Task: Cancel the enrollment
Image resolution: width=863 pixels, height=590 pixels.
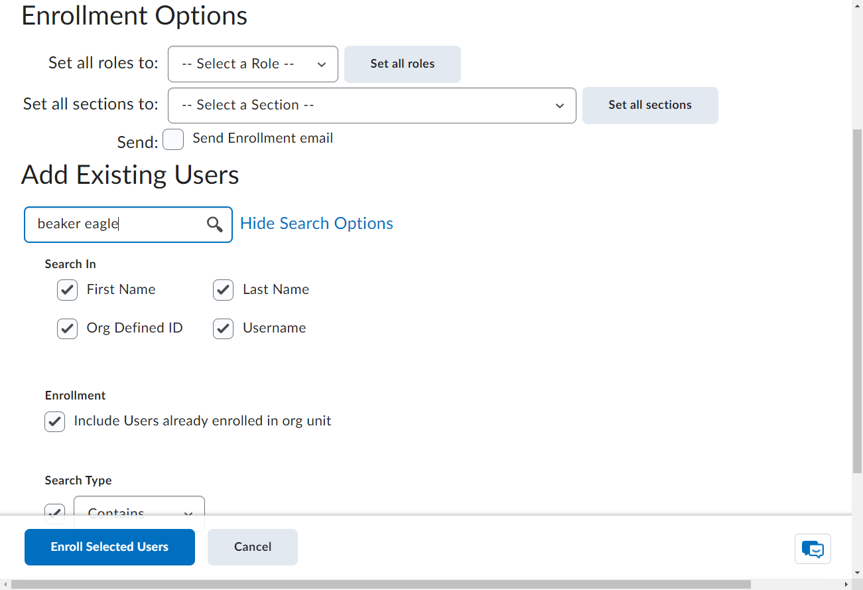Action: (x=253, y=547)
